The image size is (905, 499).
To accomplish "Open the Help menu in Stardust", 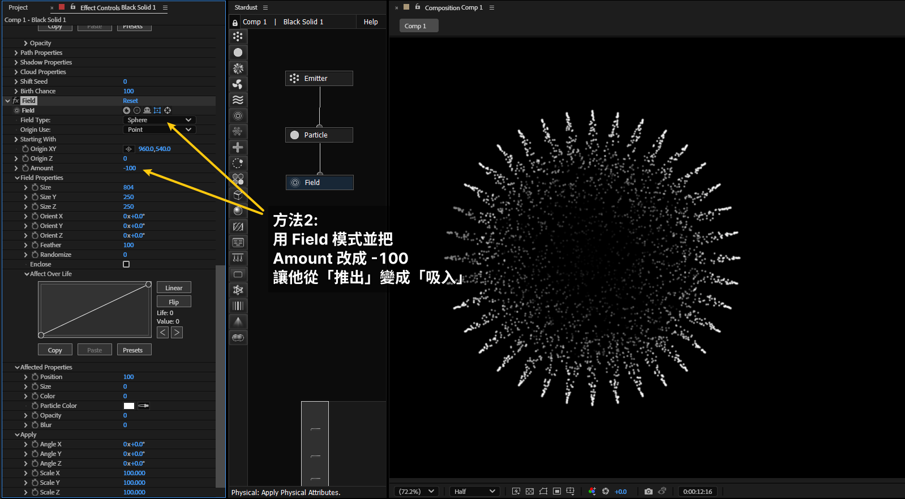I will pos(371,22).
